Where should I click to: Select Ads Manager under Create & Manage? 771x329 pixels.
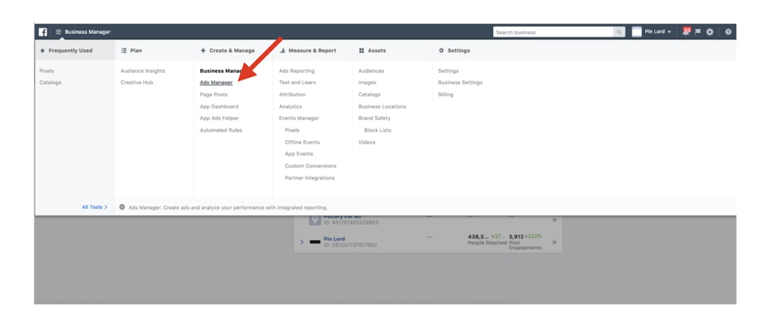(x=216, y=83)
